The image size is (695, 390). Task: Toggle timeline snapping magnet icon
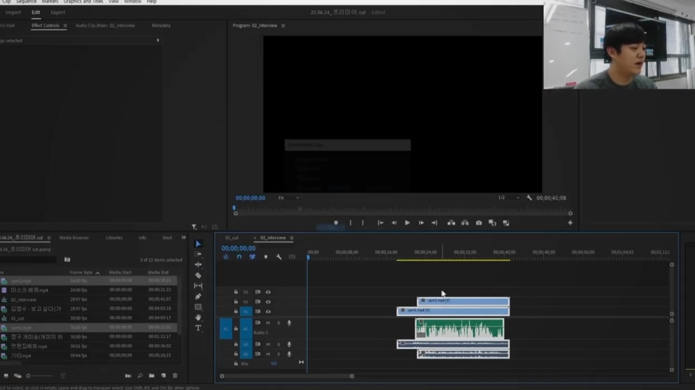[x=239, y=257]
